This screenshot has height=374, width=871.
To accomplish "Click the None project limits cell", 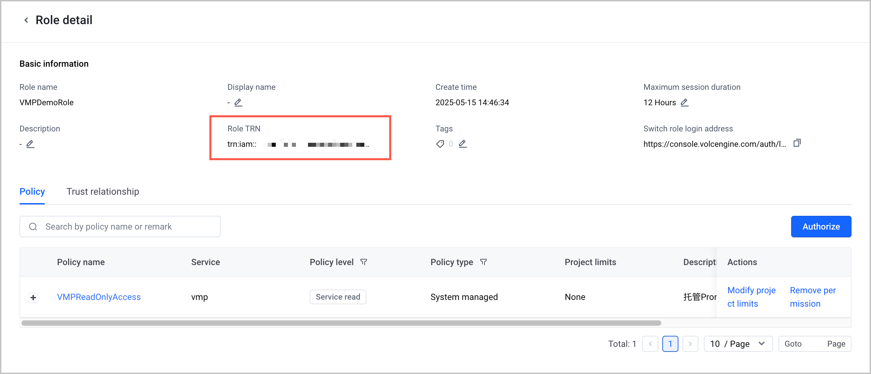I will tap(575, 297).
